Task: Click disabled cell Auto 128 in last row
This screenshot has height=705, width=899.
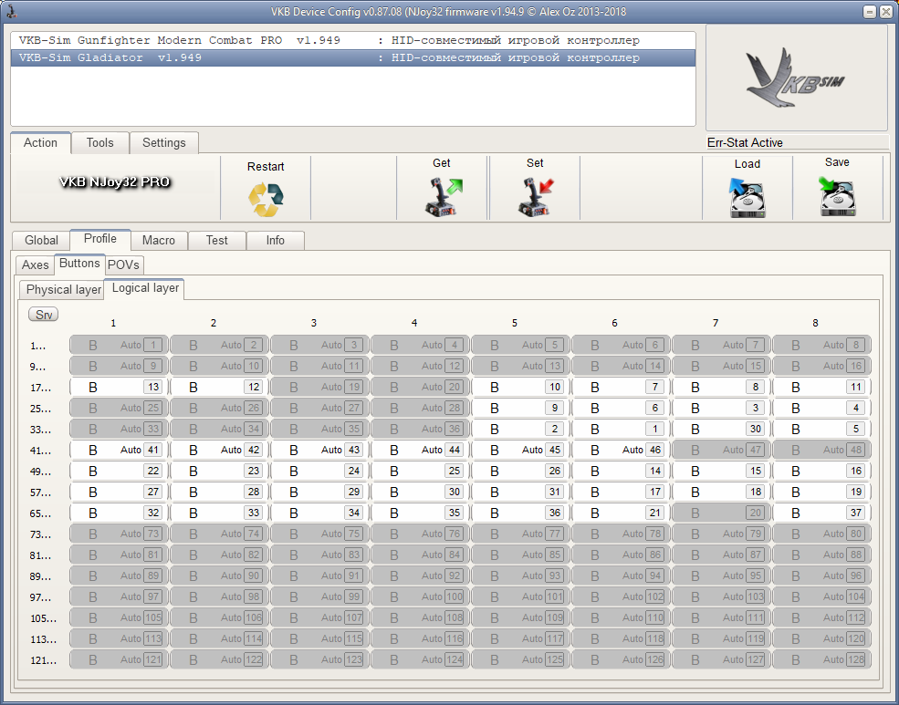Action: 822,659
